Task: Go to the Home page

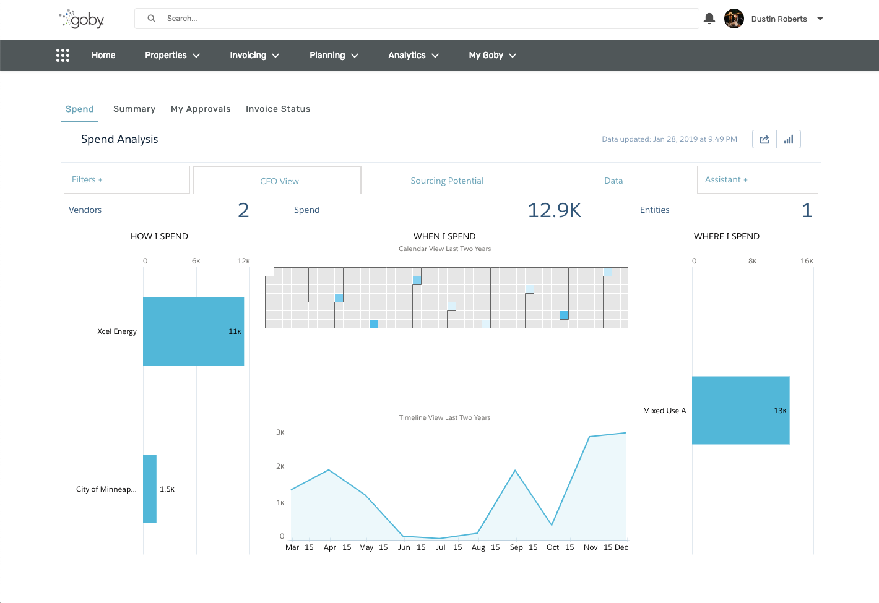Action: click(103, 55)
